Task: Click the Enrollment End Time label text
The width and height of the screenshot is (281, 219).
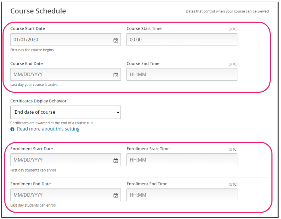Action: pyautogui.click(x=147, y=184)
